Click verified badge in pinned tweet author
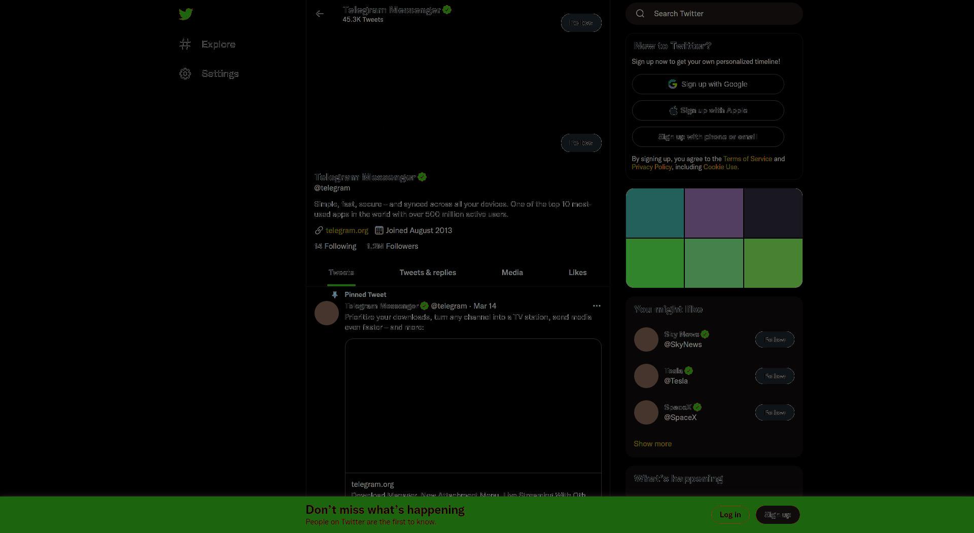Image resolution: width=974 pixels, height=533 pixels. pos(425,306)
